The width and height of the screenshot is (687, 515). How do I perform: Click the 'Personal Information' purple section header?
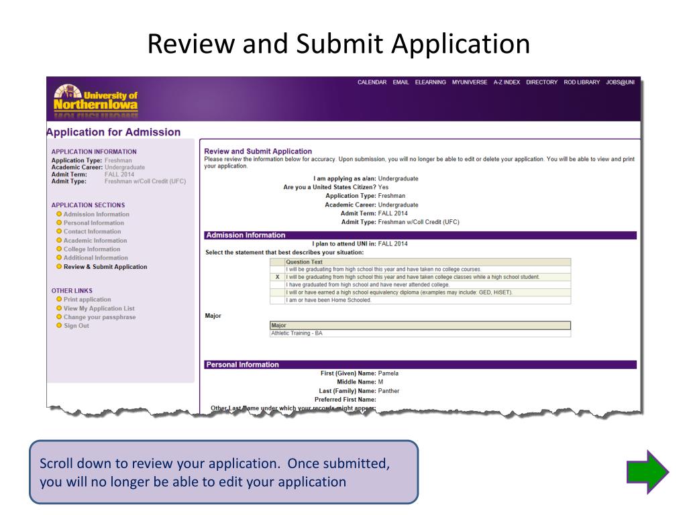point(420,365)
